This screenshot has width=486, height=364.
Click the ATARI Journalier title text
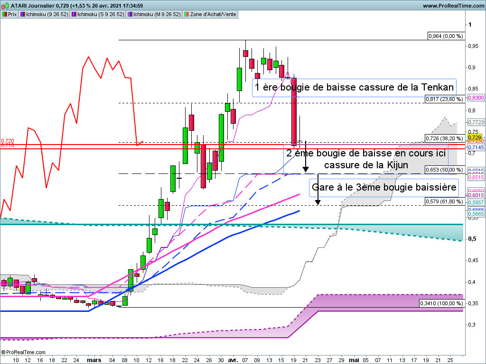pyautogui.click(x=32, y=6)
